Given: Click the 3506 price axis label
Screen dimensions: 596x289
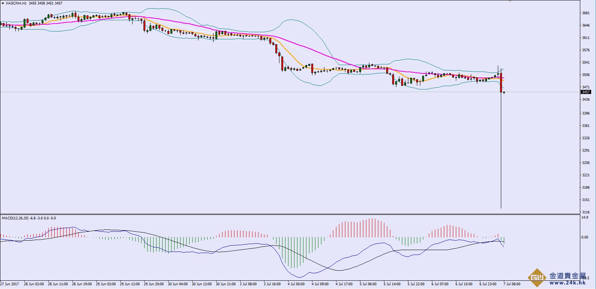Looking at the screenshot, I should [586, 75].
